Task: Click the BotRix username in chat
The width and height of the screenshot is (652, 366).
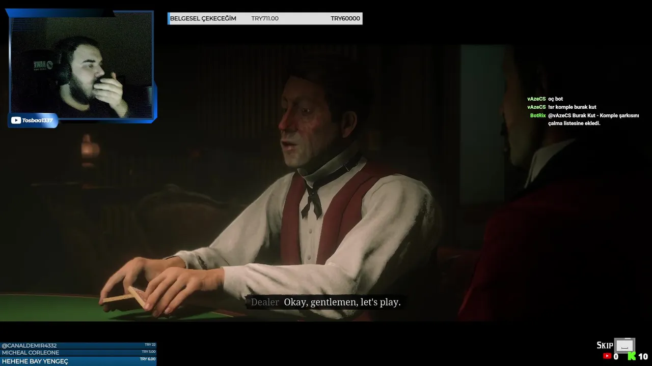Action: coord(538,115)
